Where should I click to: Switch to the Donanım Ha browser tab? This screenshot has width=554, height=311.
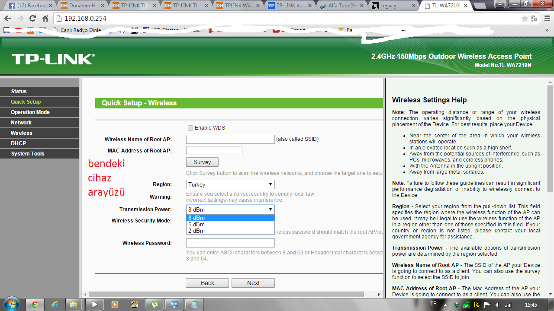(x=82, y=6)
